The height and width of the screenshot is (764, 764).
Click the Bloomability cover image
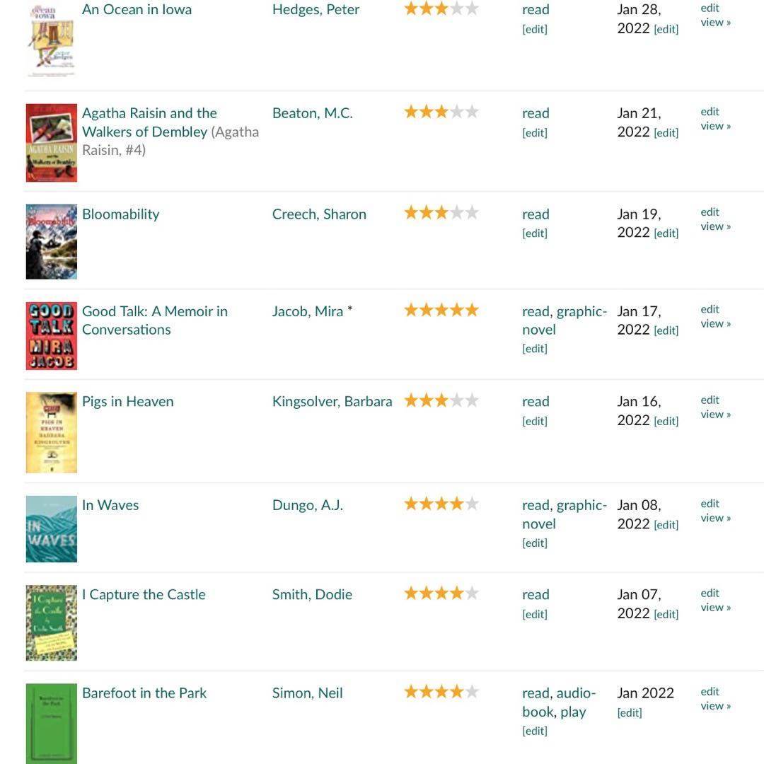(51, 241)
